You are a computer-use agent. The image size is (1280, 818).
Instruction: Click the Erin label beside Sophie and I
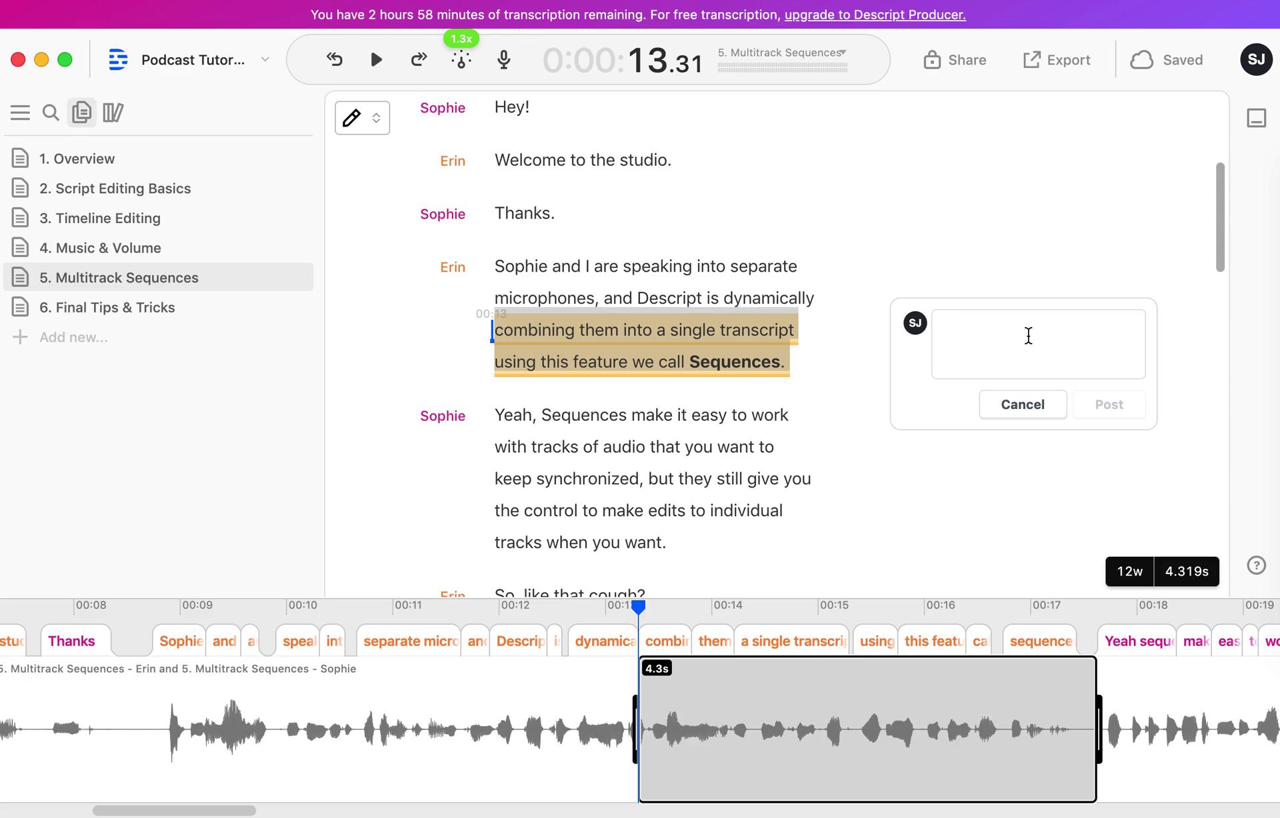453,268
